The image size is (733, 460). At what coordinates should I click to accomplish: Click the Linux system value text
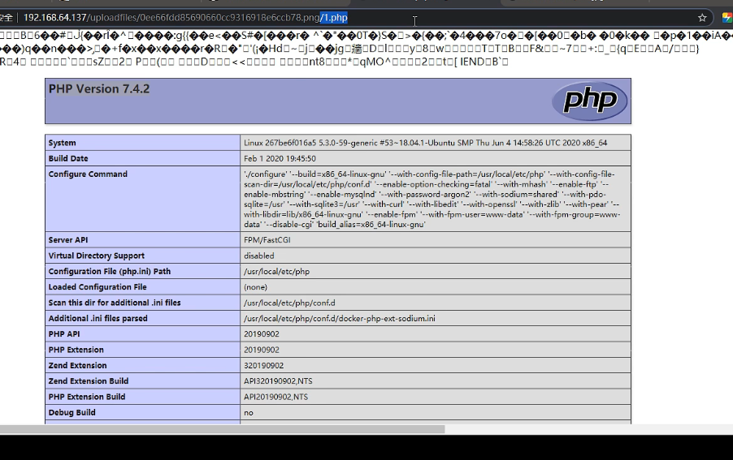(x=425, y=143)
